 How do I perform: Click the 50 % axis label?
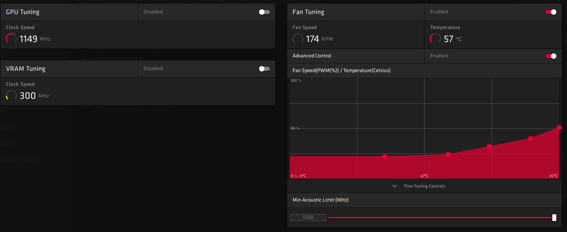[295, 128]
